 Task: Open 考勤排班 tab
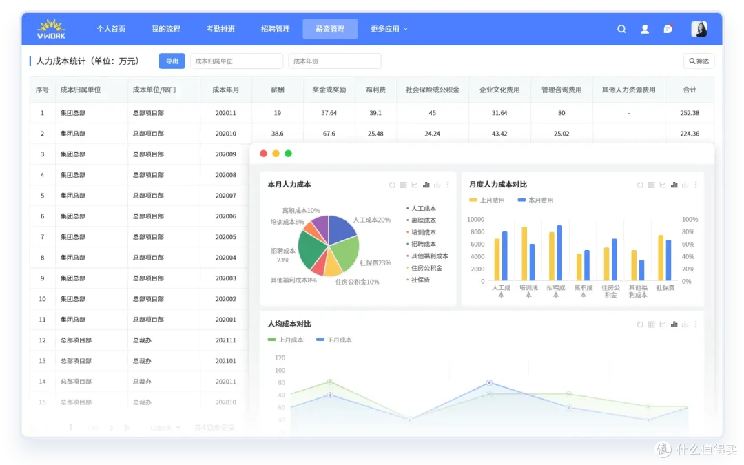pos(220,29)
